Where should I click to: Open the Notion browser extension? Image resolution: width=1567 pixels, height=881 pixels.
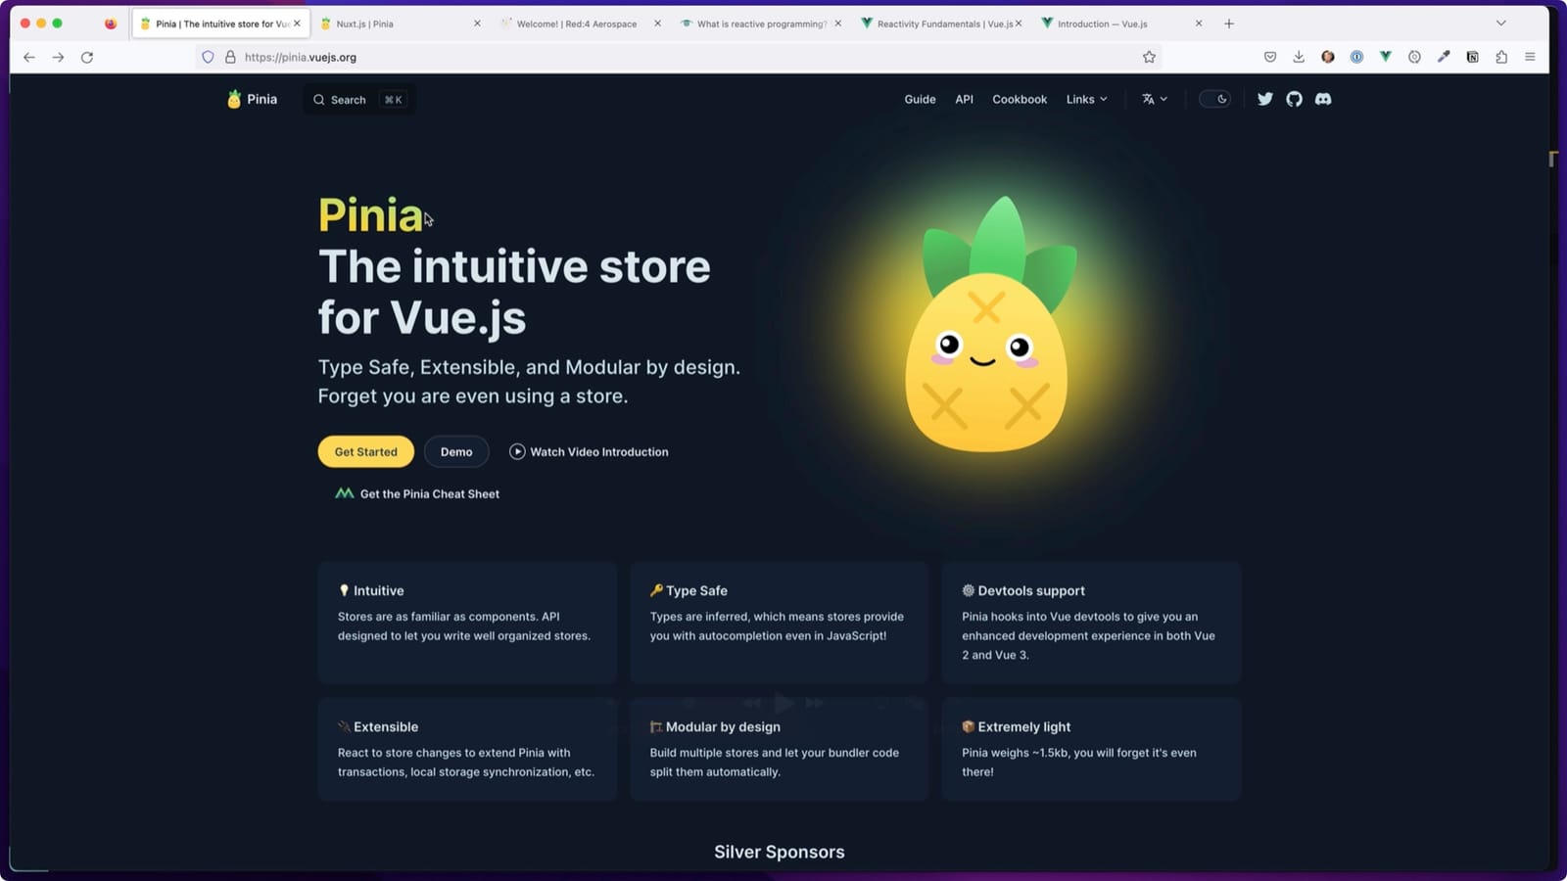(x=1472, y=57)
